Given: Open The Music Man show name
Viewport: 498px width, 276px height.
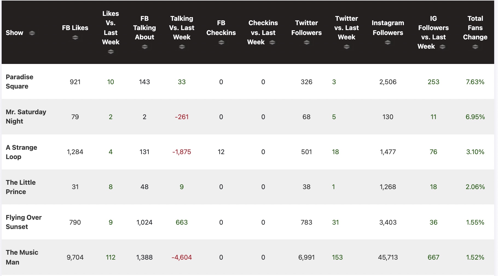Looking at the screenshot, I should [x=22, y=257].
